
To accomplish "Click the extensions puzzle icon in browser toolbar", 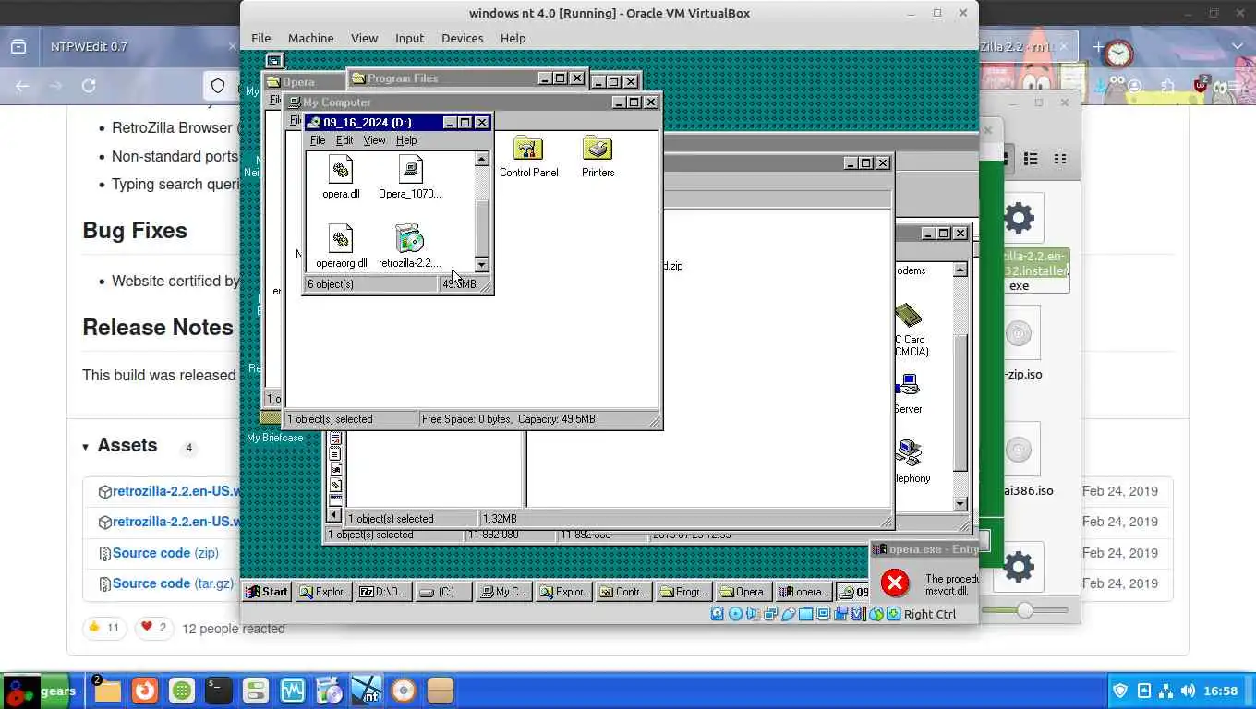I will tap(1168, 86).
